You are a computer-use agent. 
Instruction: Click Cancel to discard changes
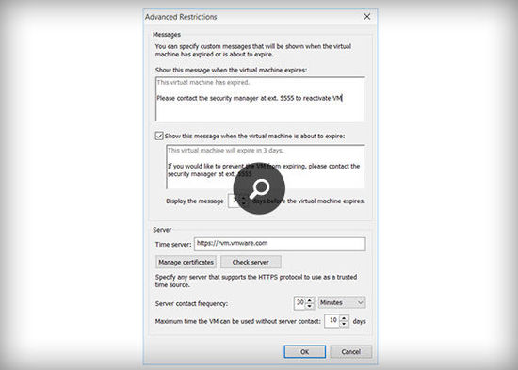(x=351, y=352)
